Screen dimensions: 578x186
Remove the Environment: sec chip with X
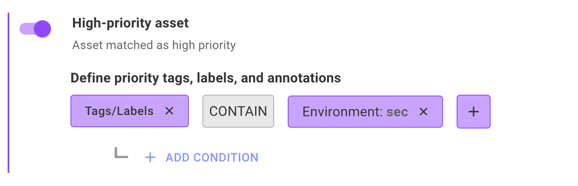[x=423, y=112]
